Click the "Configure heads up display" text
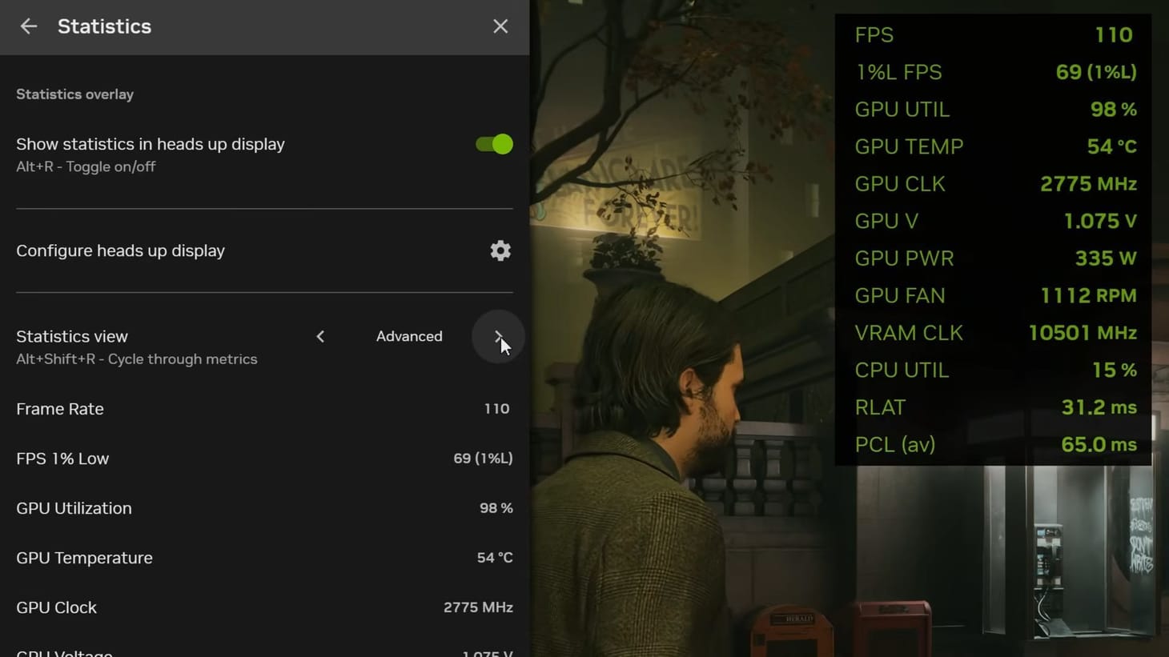The image size is (1169, 657). tap(120, 250)
